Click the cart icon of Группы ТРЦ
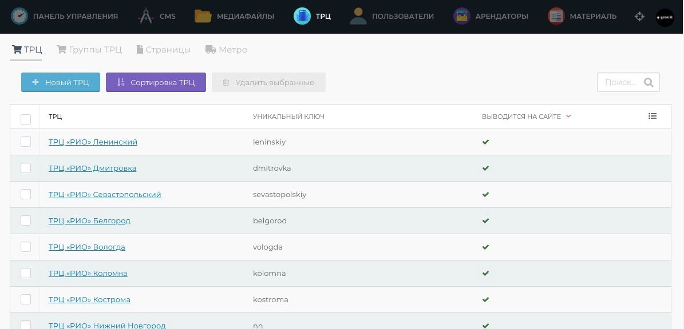This screenshot has width=684, height=329. [x=61, y=49]
